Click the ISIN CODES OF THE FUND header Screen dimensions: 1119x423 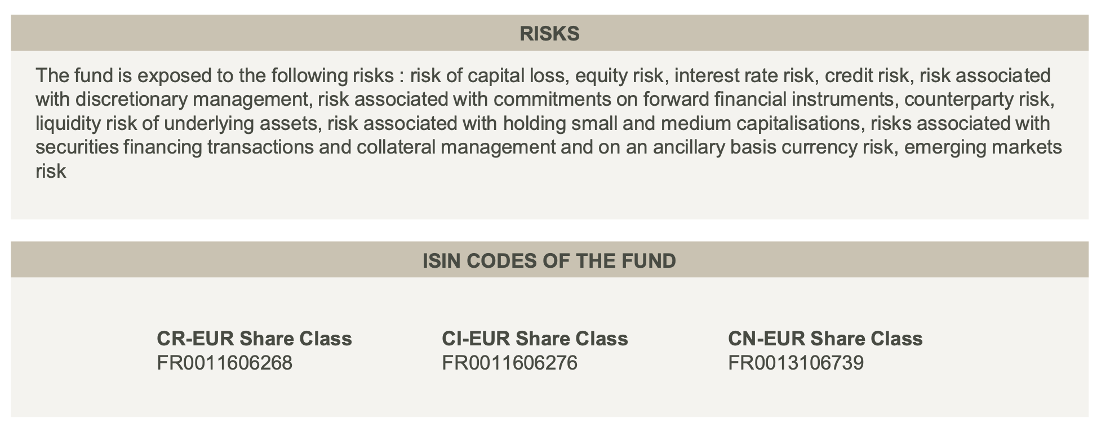click(549, 260)
